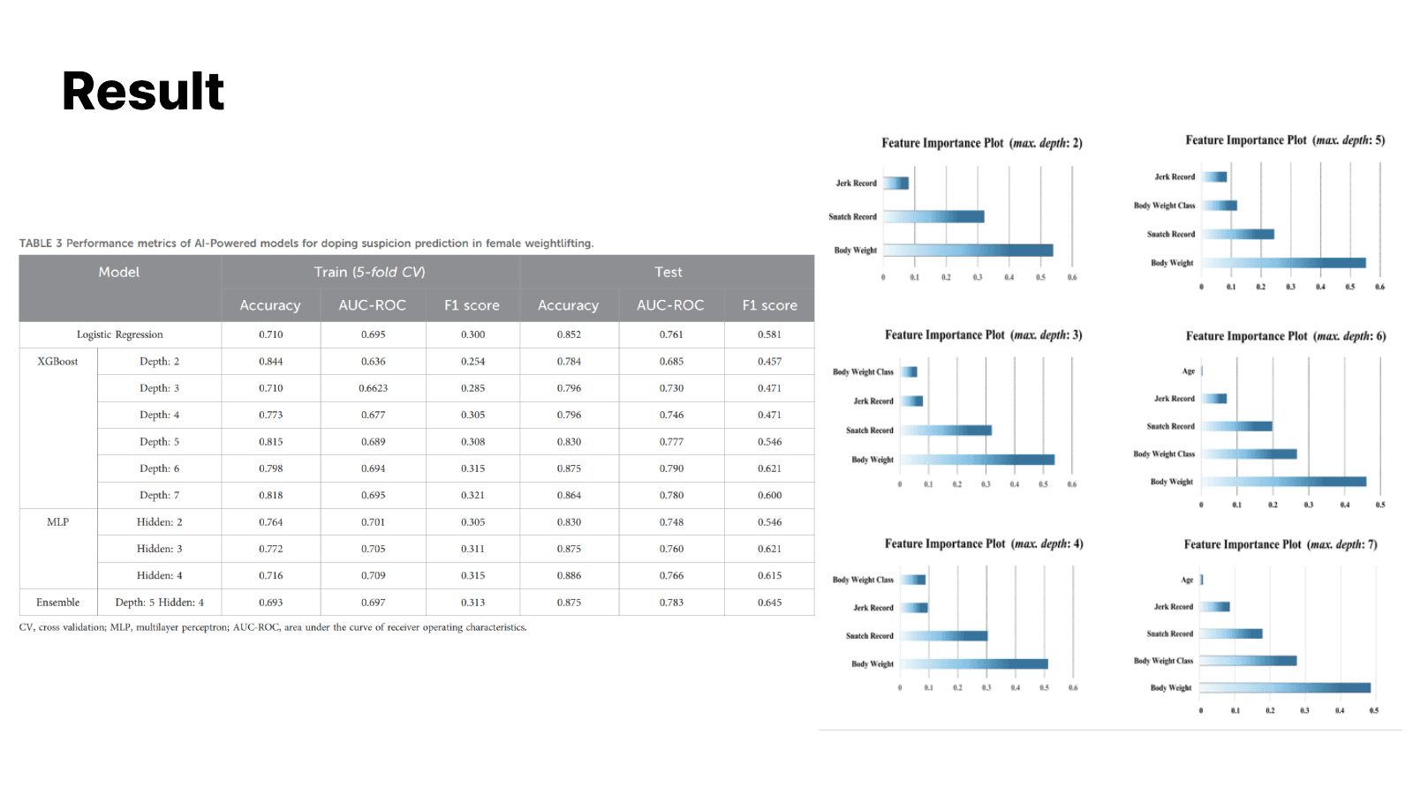This screenshot has height=794, width=1413.
Task: Select the 0.701 AUC-ROC cell
Action: 373,522
